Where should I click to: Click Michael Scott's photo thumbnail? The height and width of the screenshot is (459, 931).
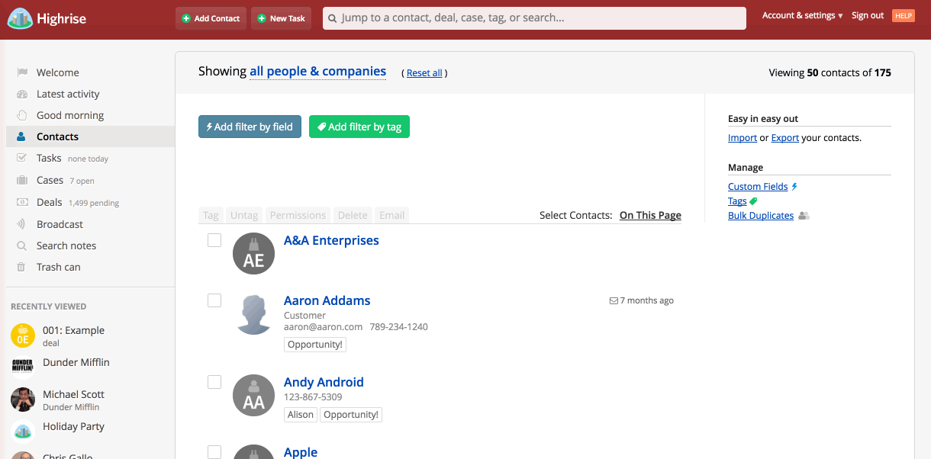(23, 400)
